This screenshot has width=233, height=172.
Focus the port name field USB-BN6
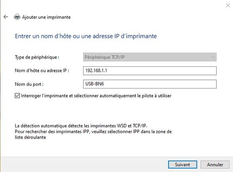point(150,84)
